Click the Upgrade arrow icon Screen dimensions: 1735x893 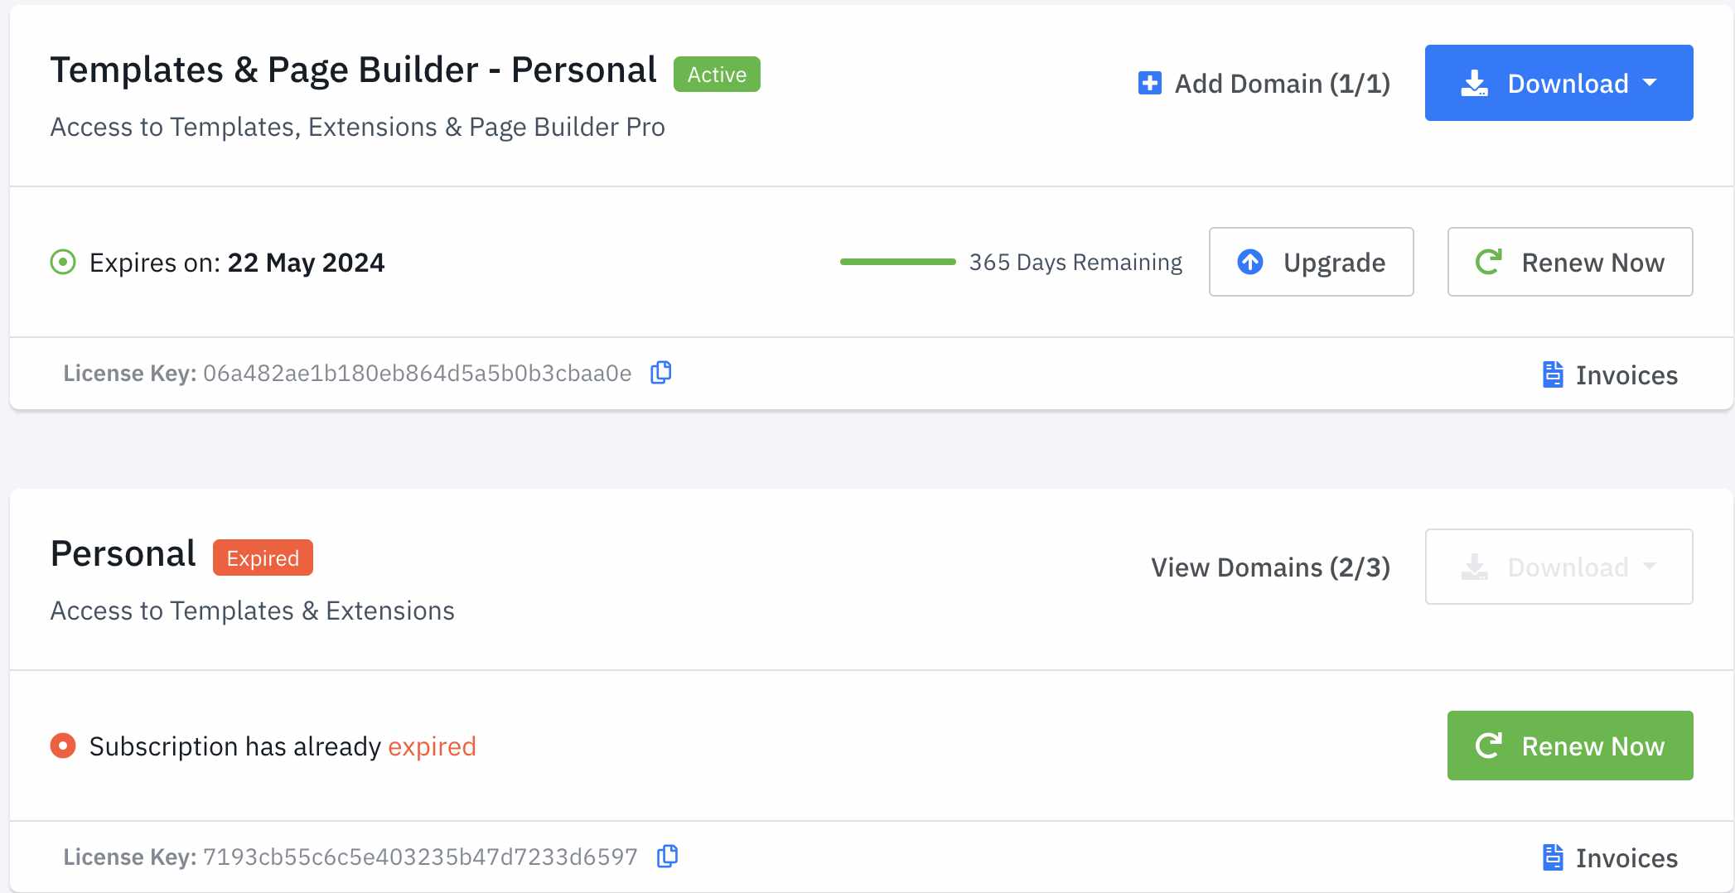coord(1249,262)
